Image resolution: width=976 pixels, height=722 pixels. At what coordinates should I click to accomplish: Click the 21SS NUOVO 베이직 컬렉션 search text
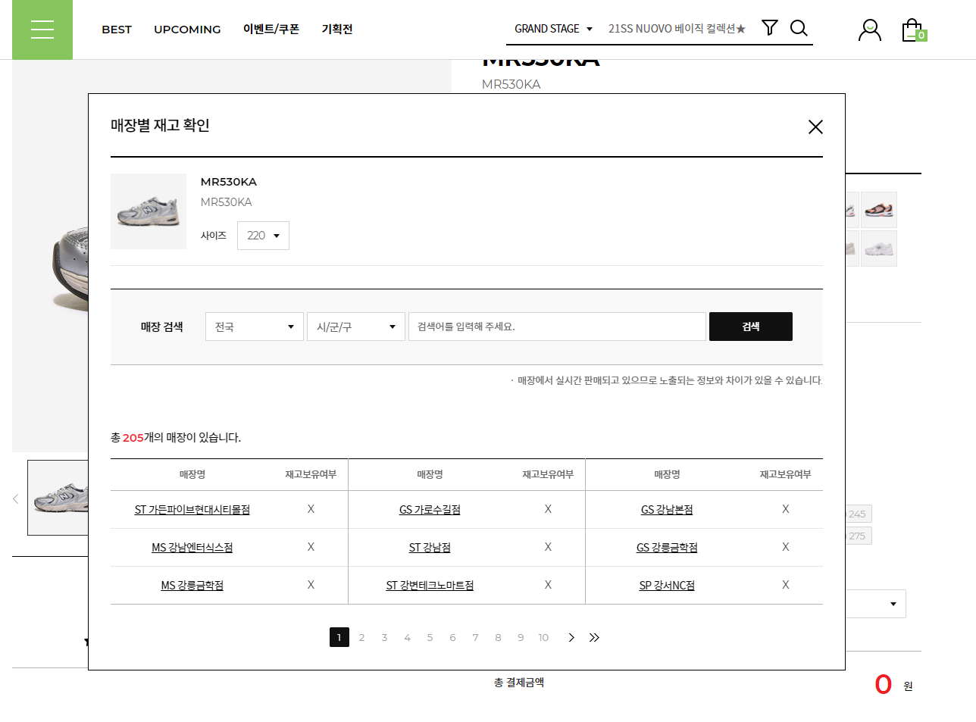pos(677,29)
